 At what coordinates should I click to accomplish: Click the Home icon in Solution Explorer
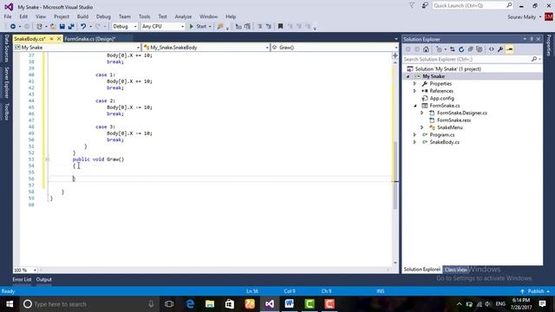(426, 49)
